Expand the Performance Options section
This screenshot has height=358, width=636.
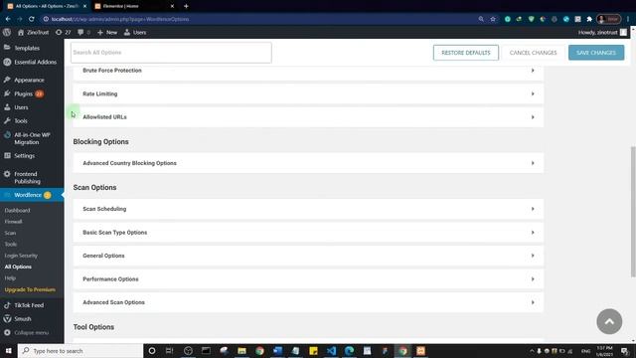point(308,279)
